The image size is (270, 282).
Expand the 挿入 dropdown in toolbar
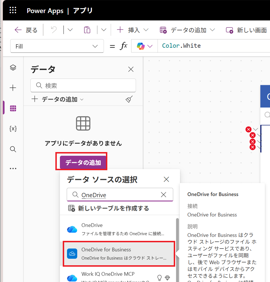click(133, 30)
